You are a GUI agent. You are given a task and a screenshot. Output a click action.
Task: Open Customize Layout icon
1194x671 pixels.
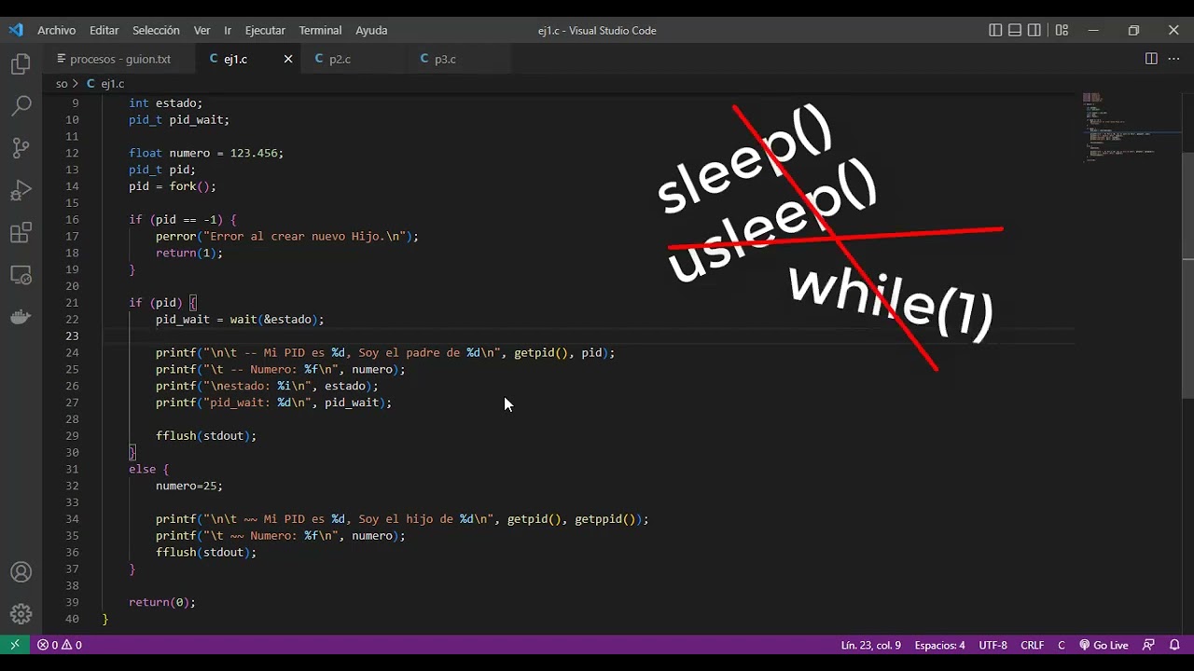click(1062, 30)
